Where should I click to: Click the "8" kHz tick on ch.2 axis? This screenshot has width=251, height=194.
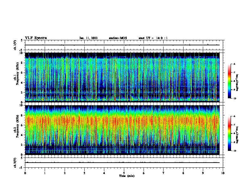[22, 115]
